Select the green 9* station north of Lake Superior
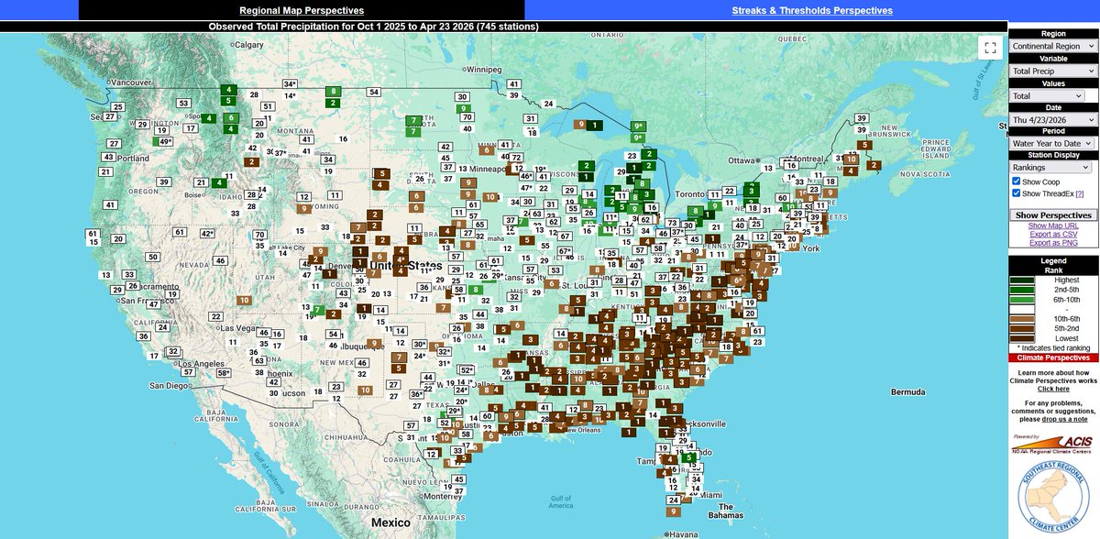The width and height of the screenshot is (1100, 539). point(639,126)
